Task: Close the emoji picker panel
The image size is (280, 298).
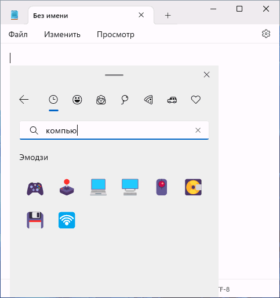Action: [x=206, y=75]
